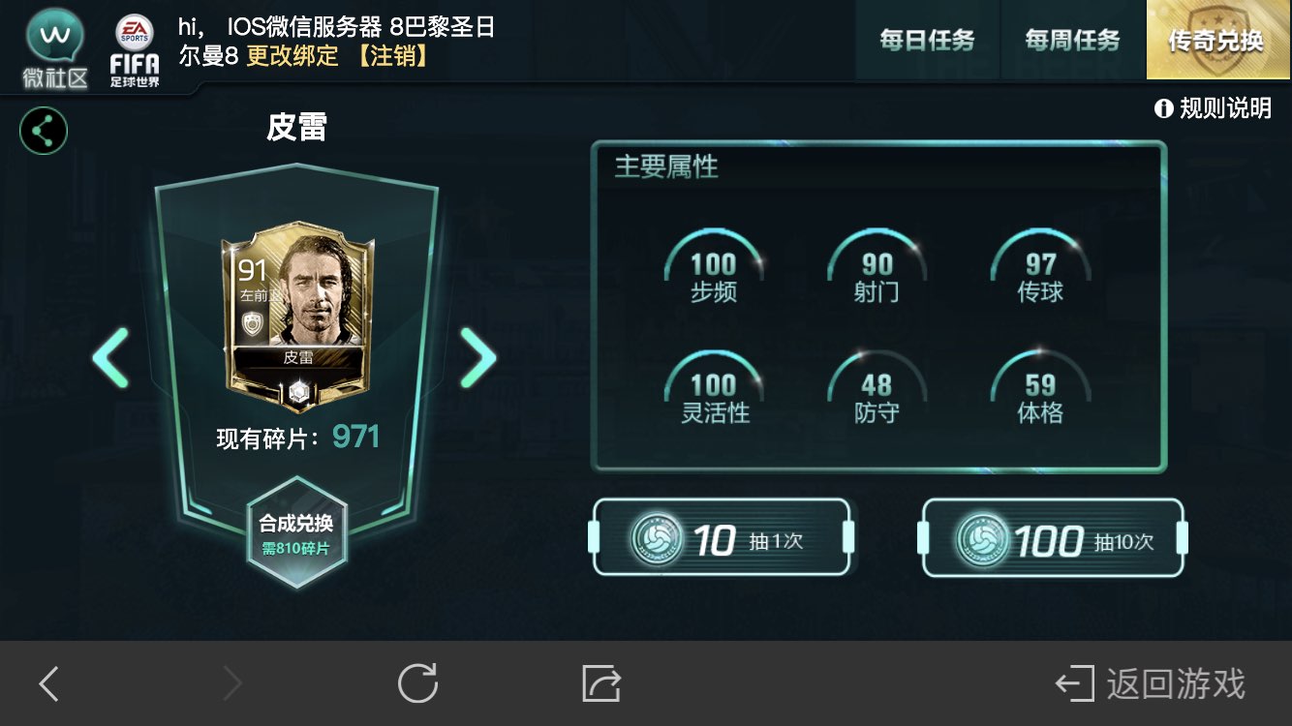The image size is (1292, 726).
Task: Click the 更改绑定 link
Action: [292, 56]
